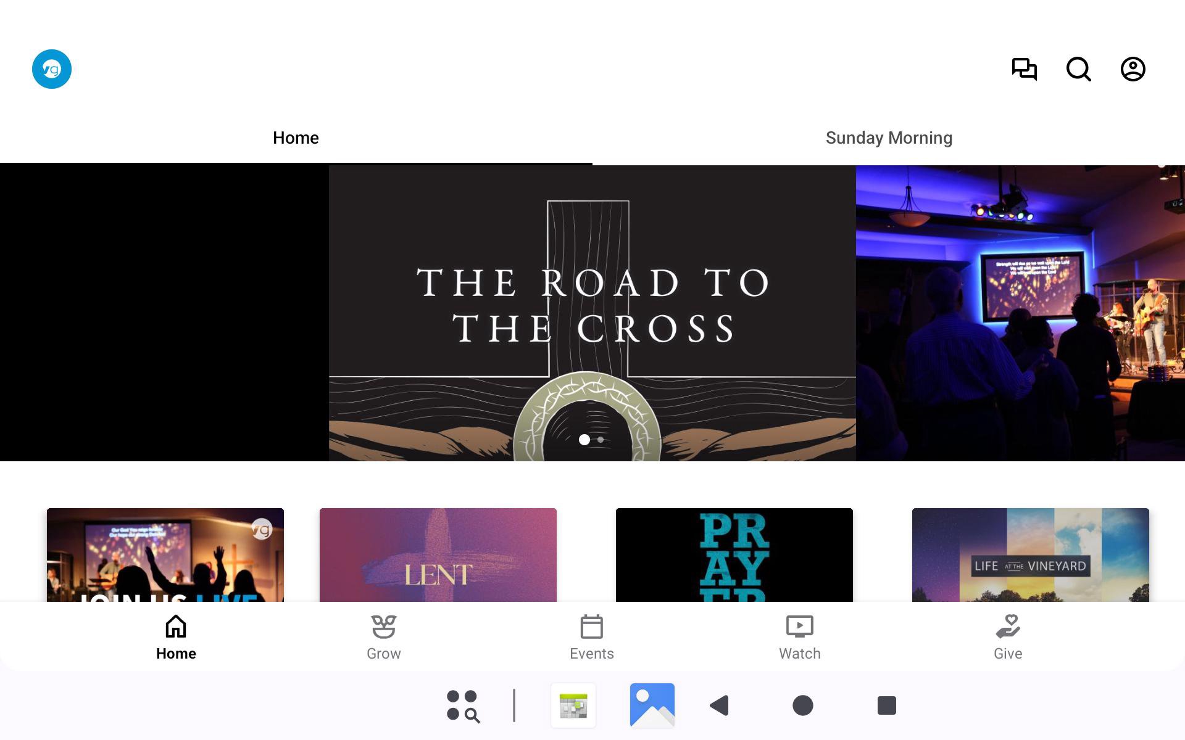
Task: Open the Events calendar section
Action: click(591, 638)
